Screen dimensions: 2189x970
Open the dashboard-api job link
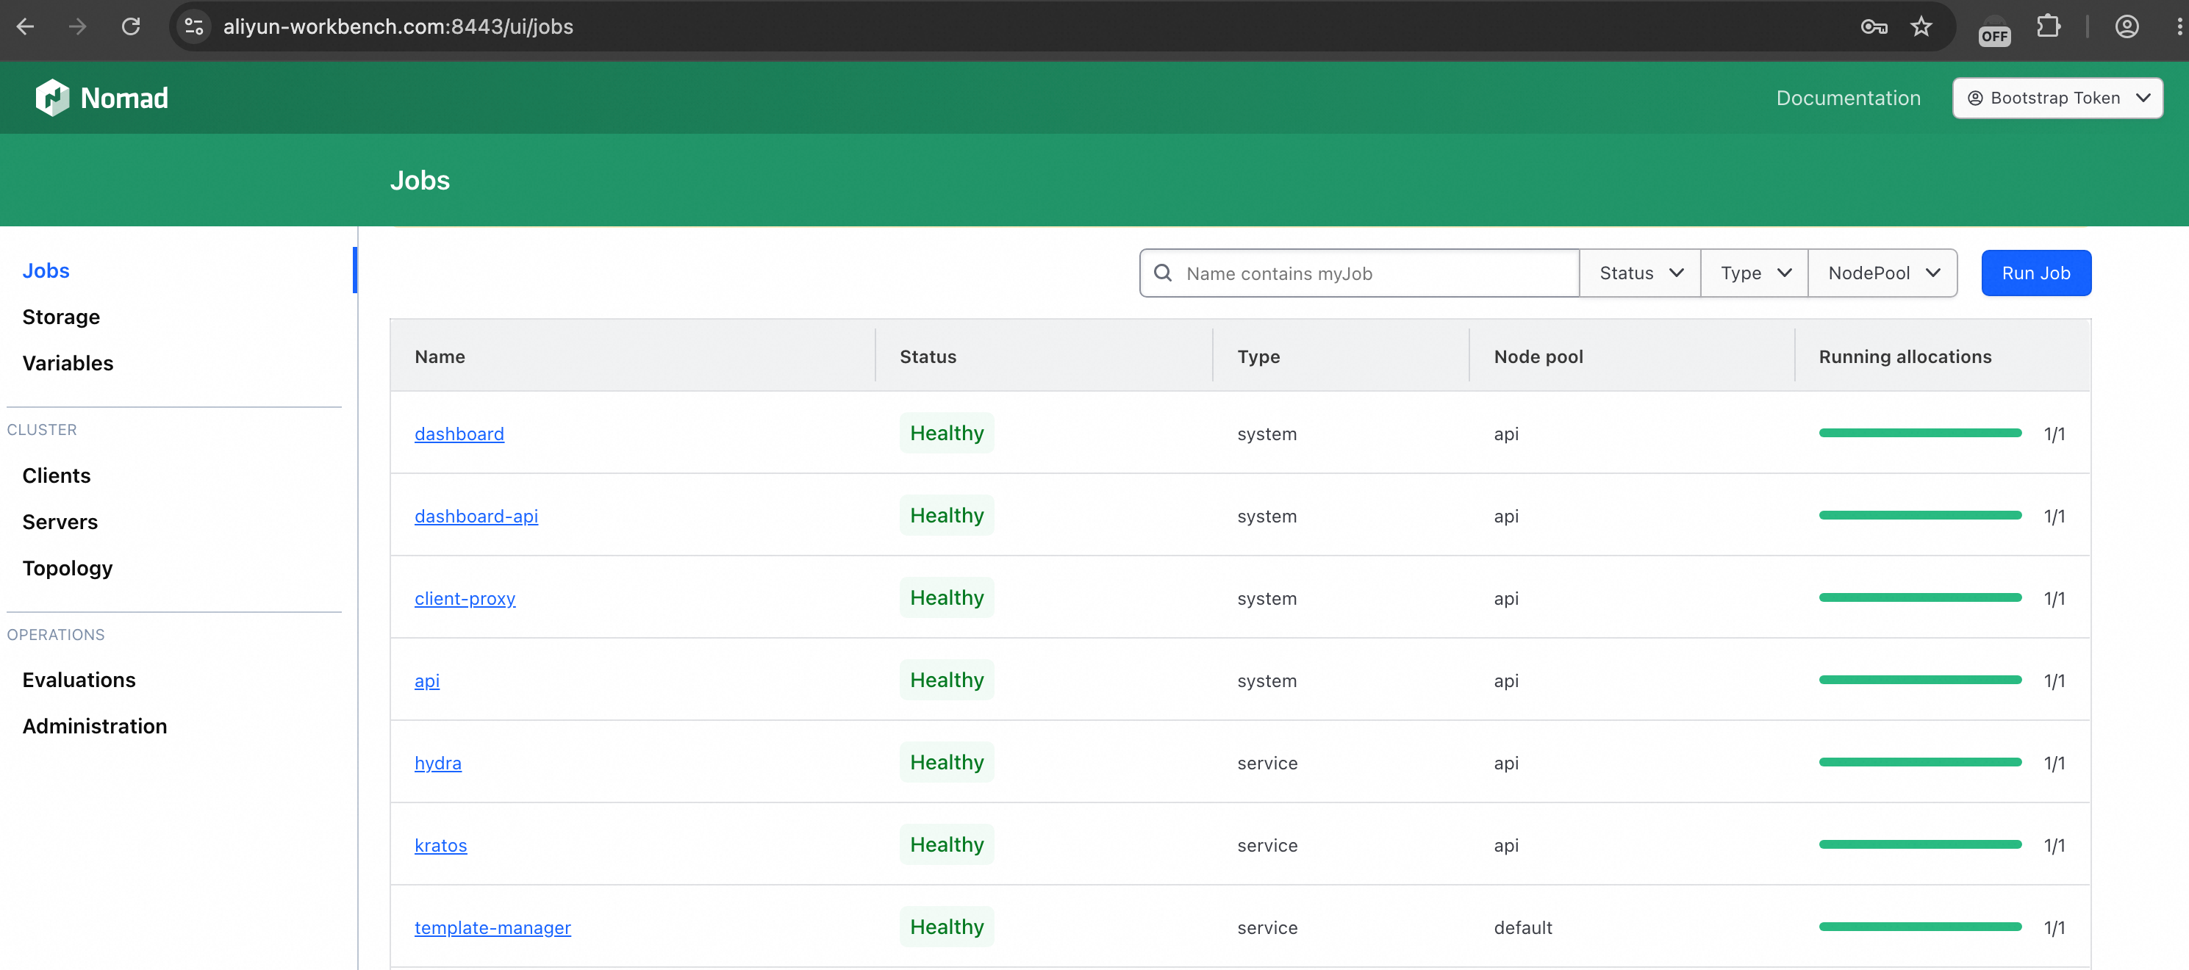[476, 517]
